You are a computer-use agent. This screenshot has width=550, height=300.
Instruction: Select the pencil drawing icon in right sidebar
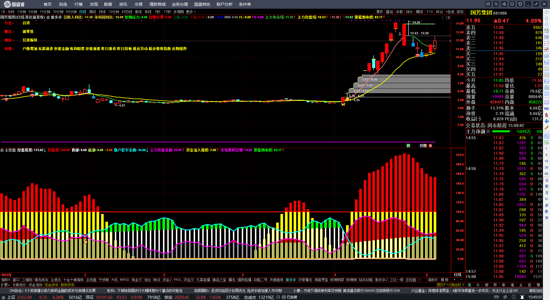pos(547,127)
